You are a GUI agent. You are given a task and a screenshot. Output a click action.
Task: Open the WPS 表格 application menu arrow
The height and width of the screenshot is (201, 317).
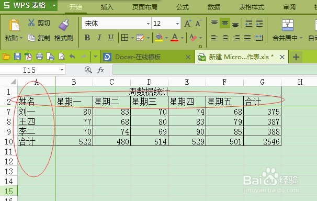point(54,5)
